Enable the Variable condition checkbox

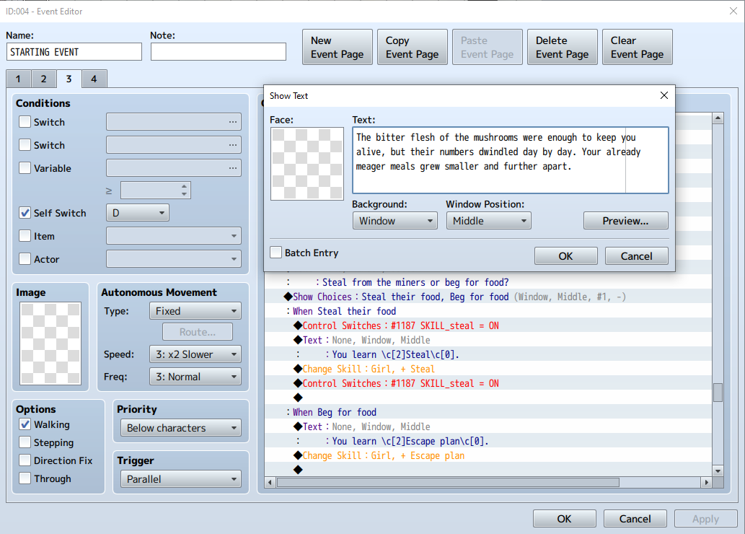coord(25,168)
